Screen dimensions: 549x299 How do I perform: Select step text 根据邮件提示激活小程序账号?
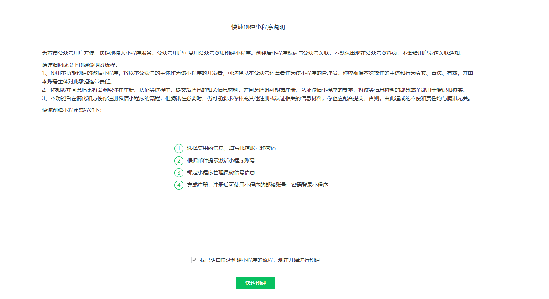pyautogui.click(x=221, y=160)
